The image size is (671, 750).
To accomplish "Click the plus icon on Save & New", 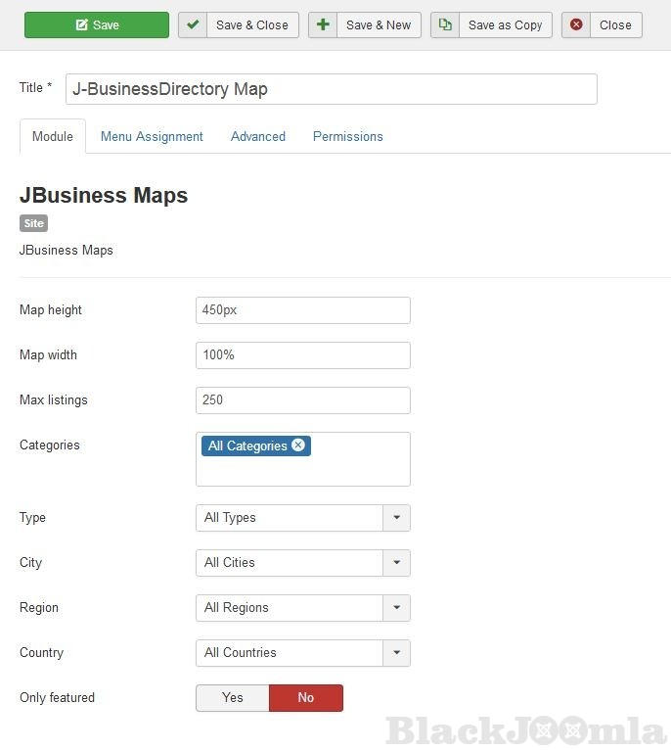I will [323, 24].
